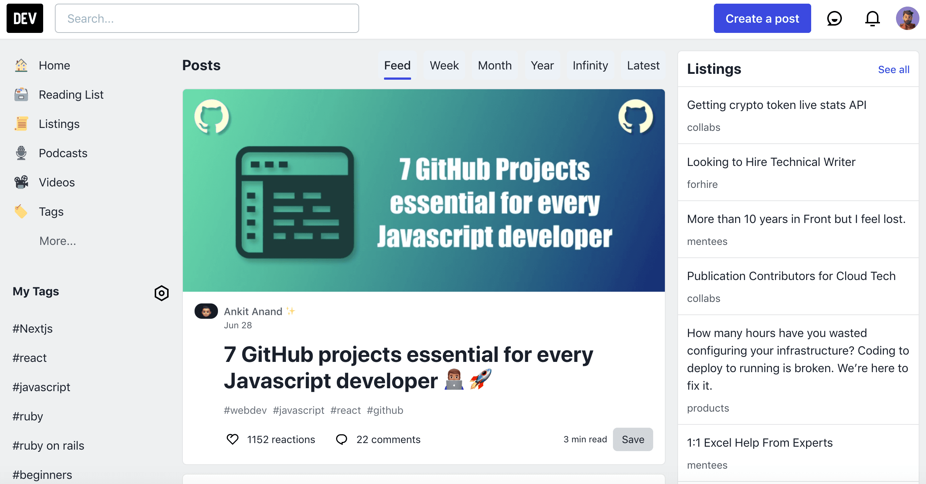Click the comments bubble icon on the post
Image resolution: width=926 pixels, height=484 pixels.
342,439
